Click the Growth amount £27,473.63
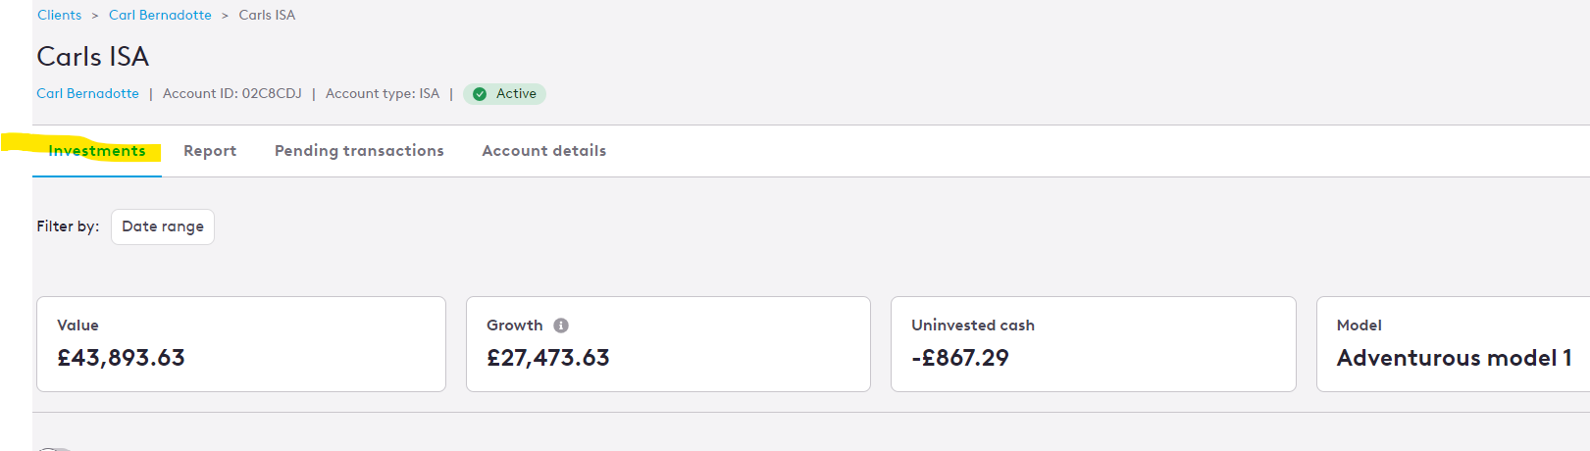 tap(548, 358)
